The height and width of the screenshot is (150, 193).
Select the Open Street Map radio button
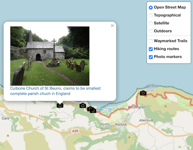[x=151, y=7]
